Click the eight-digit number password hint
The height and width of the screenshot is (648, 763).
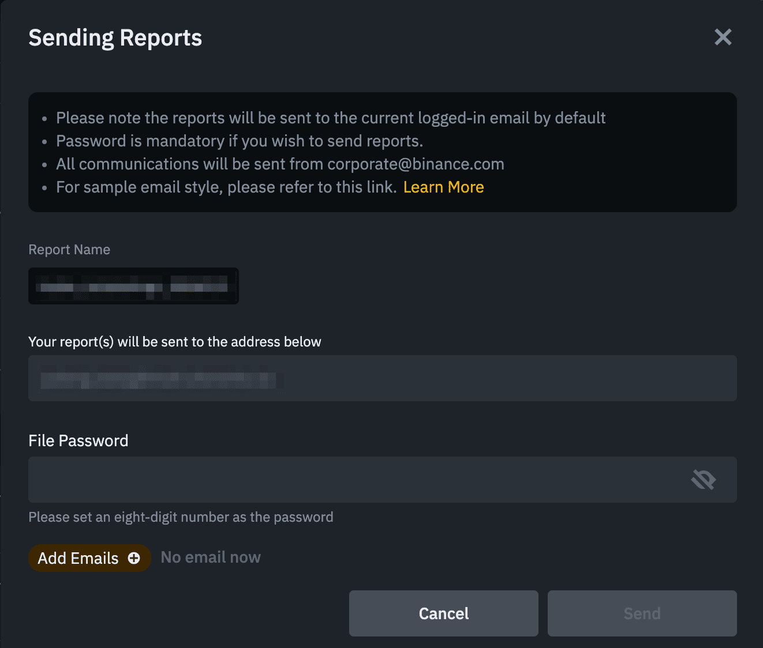pyautogui.click(x=181, y=517)
